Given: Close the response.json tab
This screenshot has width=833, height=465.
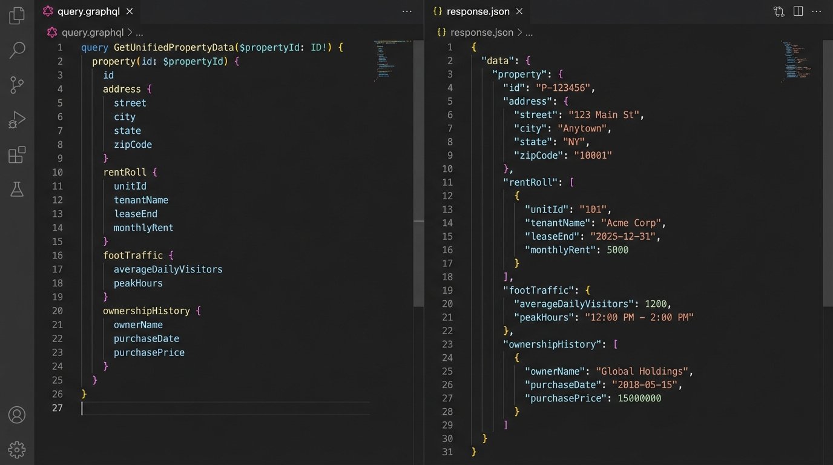Looking at the screenshot, I should click(519, 12).
